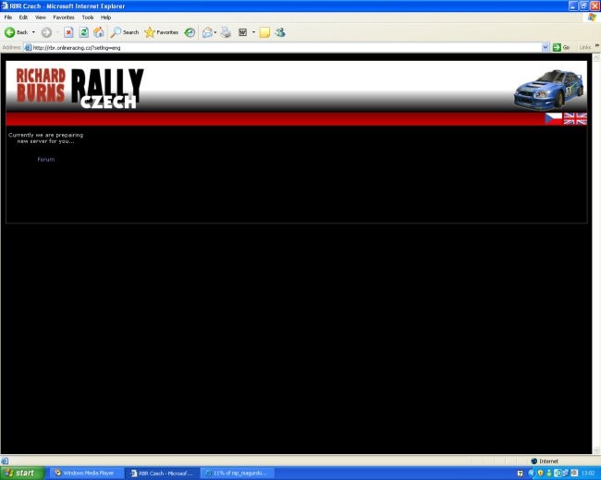Go back with the green Back arrow
601x480 pixels.
click(16, 32)
